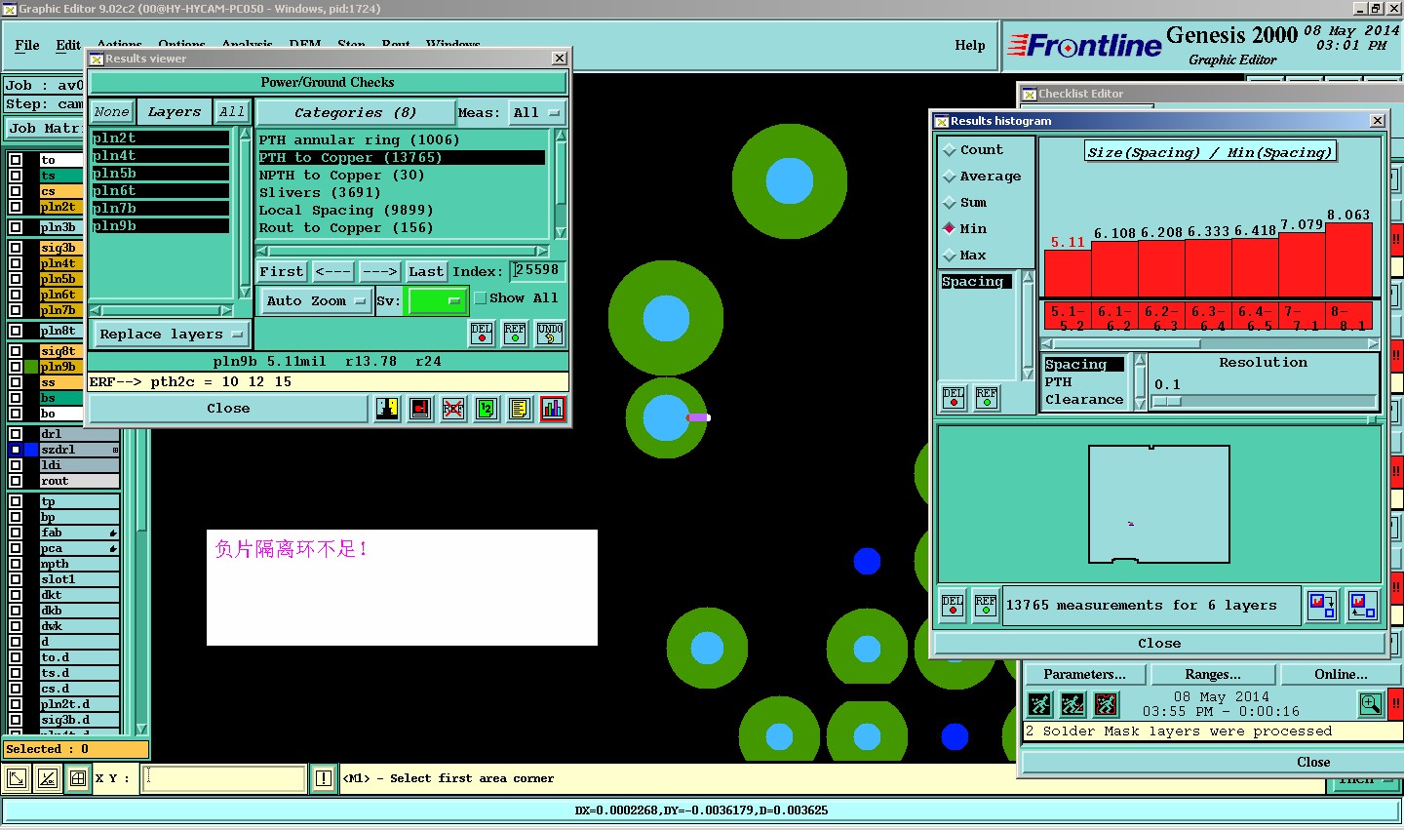Click the Index input field
The image size is (1404, 830).
pyautogui.click(x=538, y=271)
